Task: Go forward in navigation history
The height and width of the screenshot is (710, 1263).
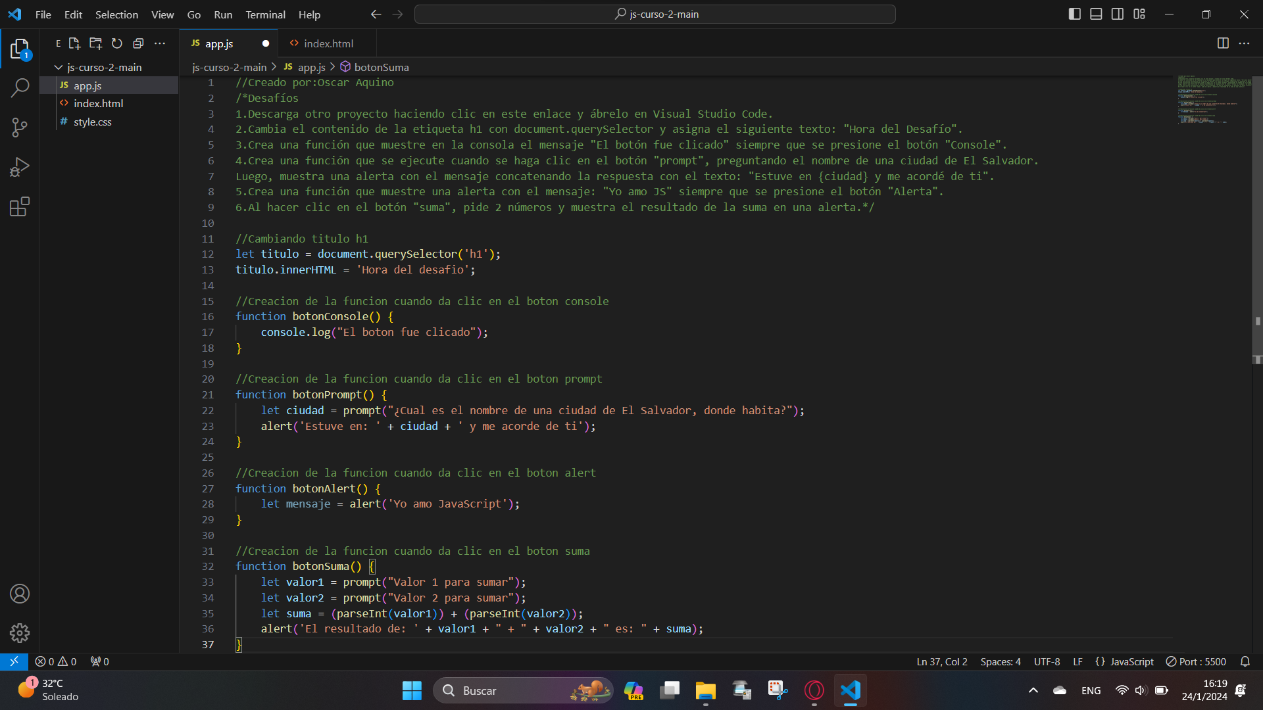Action: (397, 14)
